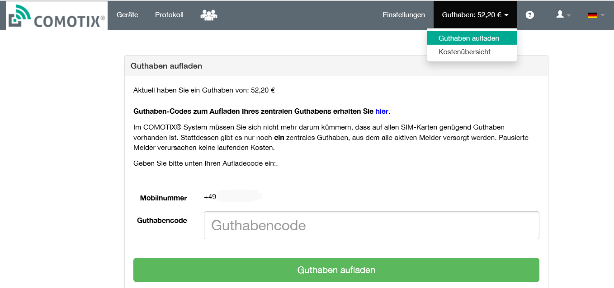Click the Mobilnummer label

tap(163, 198)
